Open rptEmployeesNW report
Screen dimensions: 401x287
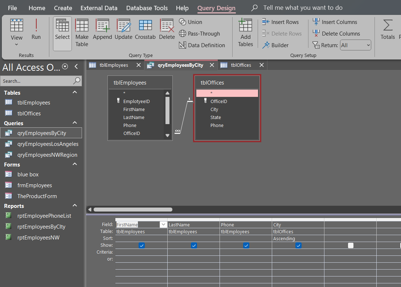tap(38, 238)
